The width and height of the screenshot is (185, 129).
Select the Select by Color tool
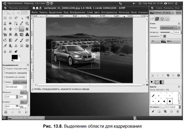click(x=27, y=18)
